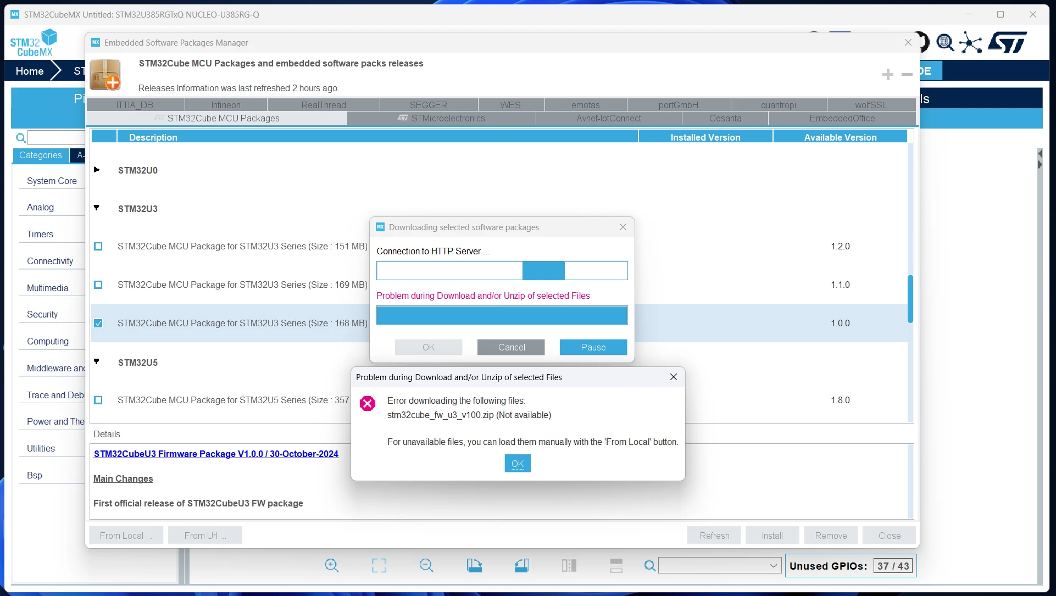
Task: Open the quantropi tab
Action: 779,105
